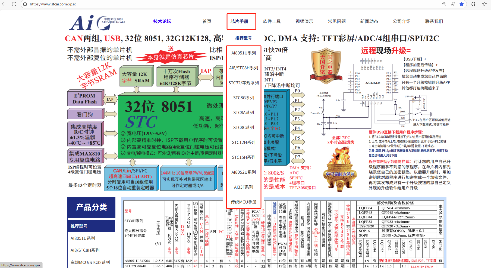Viewport: 491px width, 268px height.
Task: Select STC8A系列 from the dropdown
Action: [x=244, y=113]
